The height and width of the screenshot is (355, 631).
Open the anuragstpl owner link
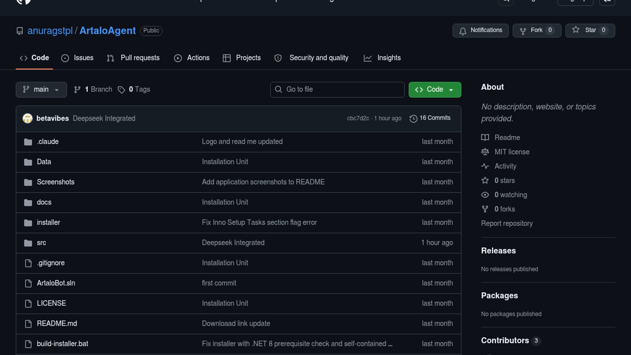pyautogui.click(x=50, y=31)
